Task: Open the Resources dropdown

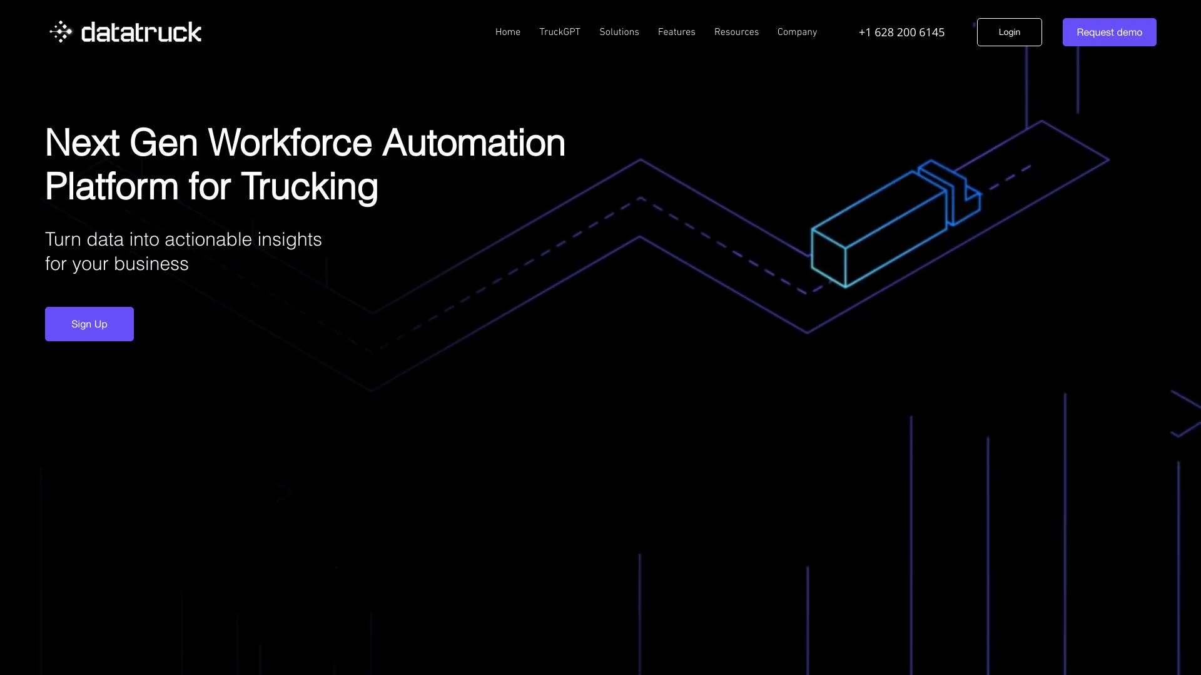Action: click(736, 32)
